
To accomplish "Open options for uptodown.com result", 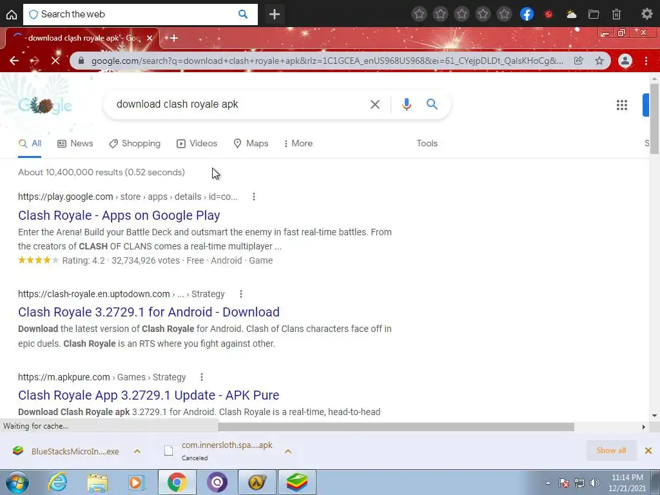I will point(241,294).
